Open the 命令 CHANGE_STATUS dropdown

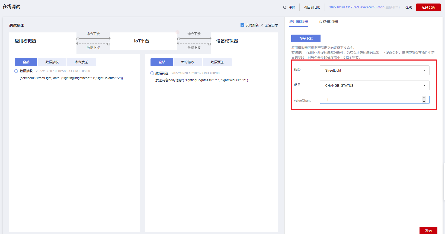pos(374,85)
